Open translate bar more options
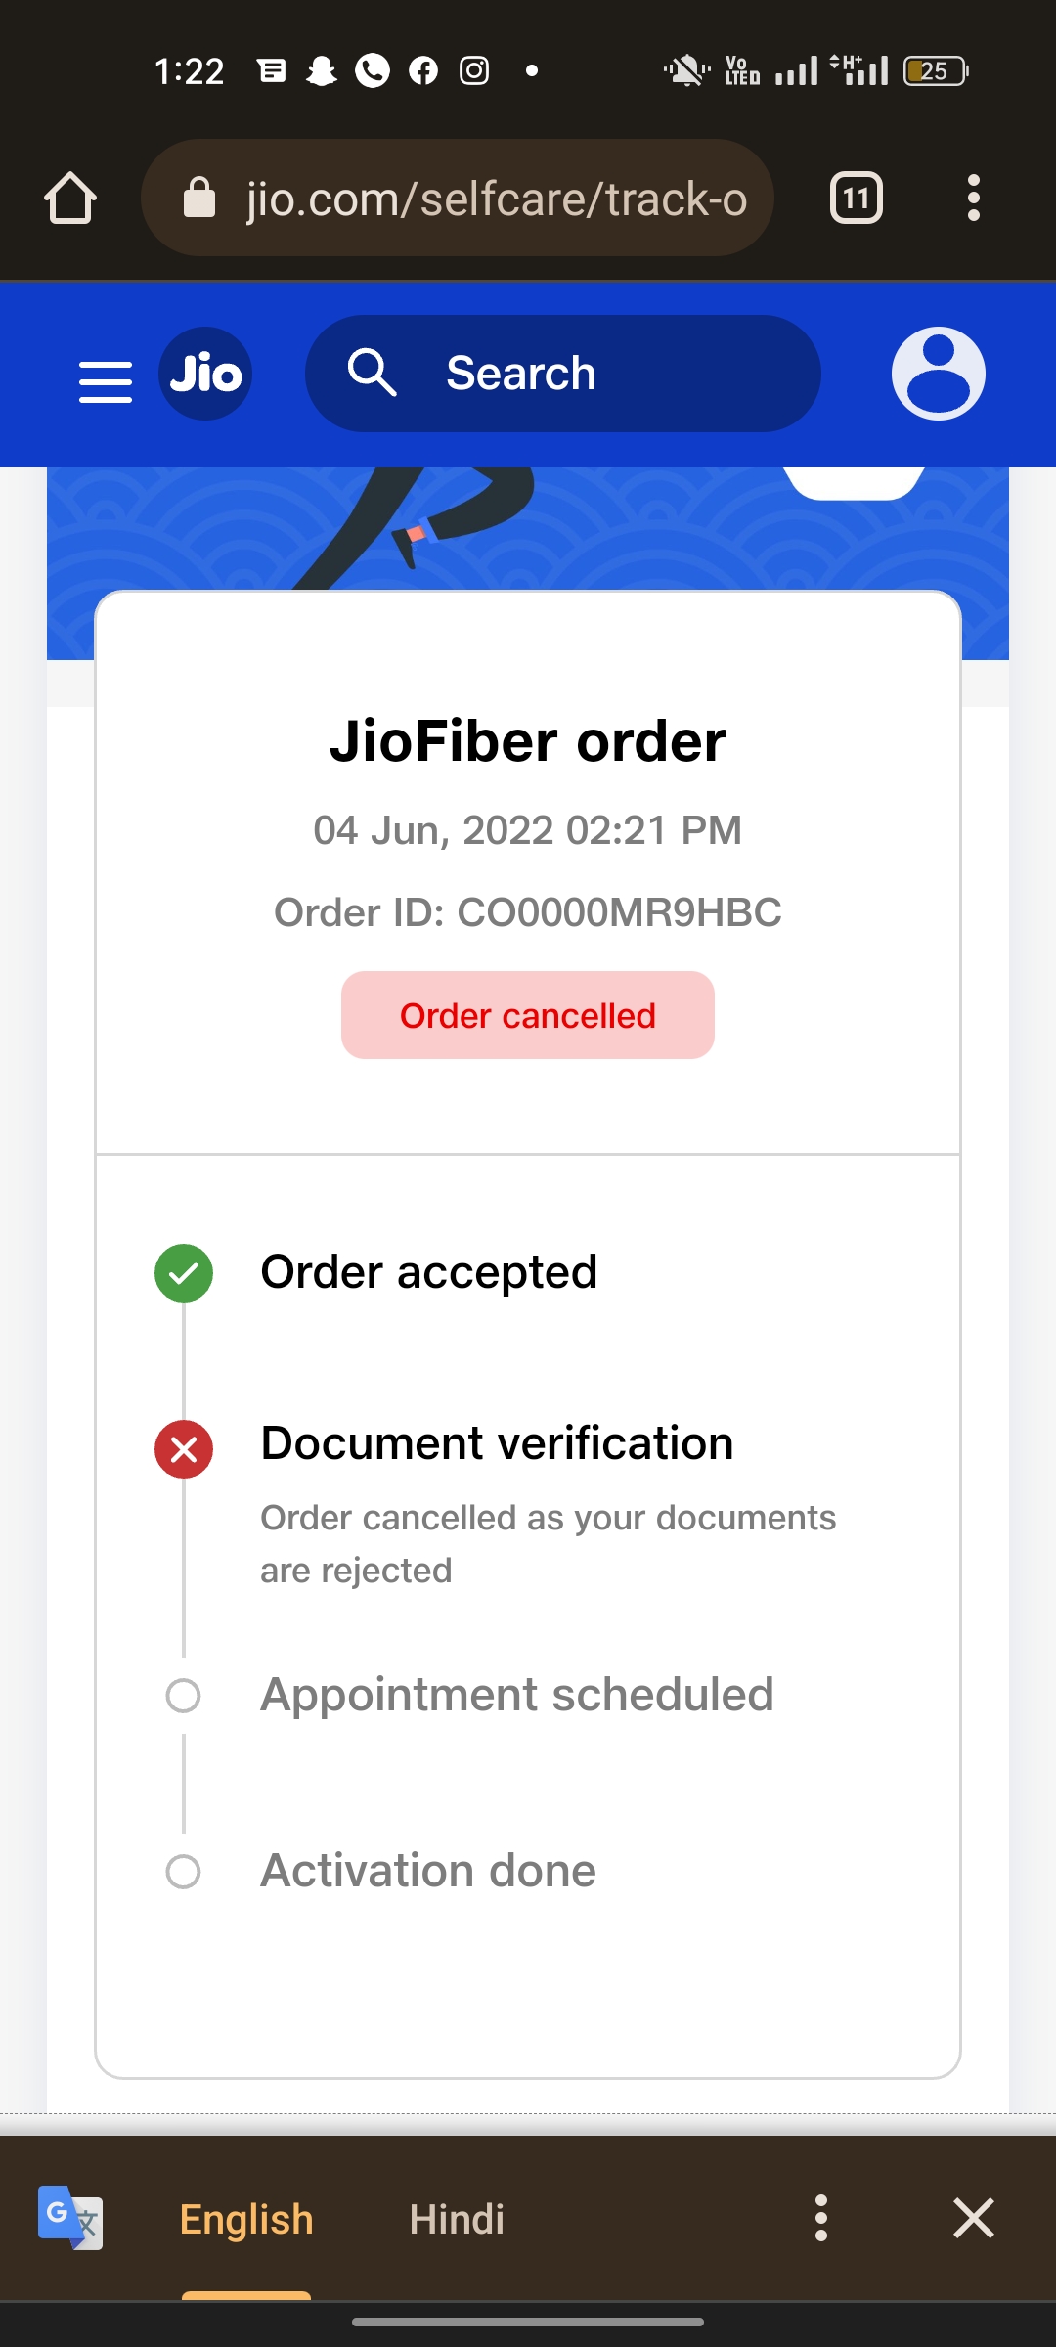Image resolution: width=1056 pixels, height=2347 pixels. [821, 2217]
